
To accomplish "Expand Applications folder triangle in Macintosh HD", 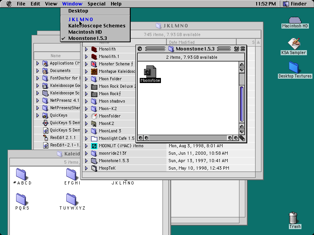I will pyautogui.click(x=37, y=63).
